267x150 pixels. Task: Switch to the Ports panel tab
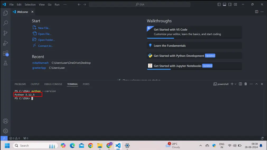pos(86,84)
